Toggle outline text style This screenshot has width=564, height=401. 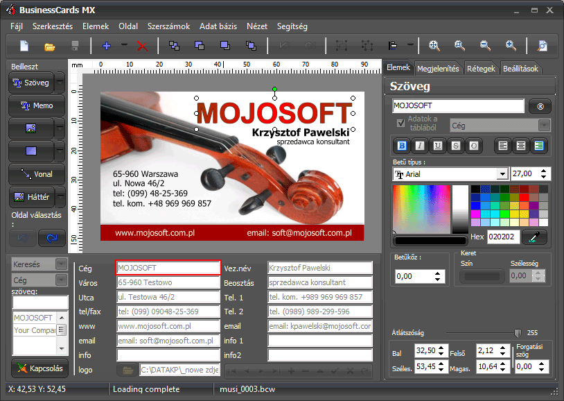point(474,146)
